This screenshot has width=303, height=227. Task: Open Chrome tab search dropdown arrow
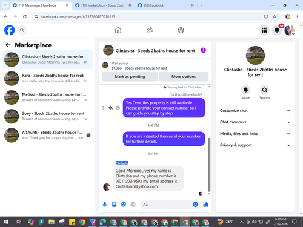pyautogui.click(x=5, y=5)
